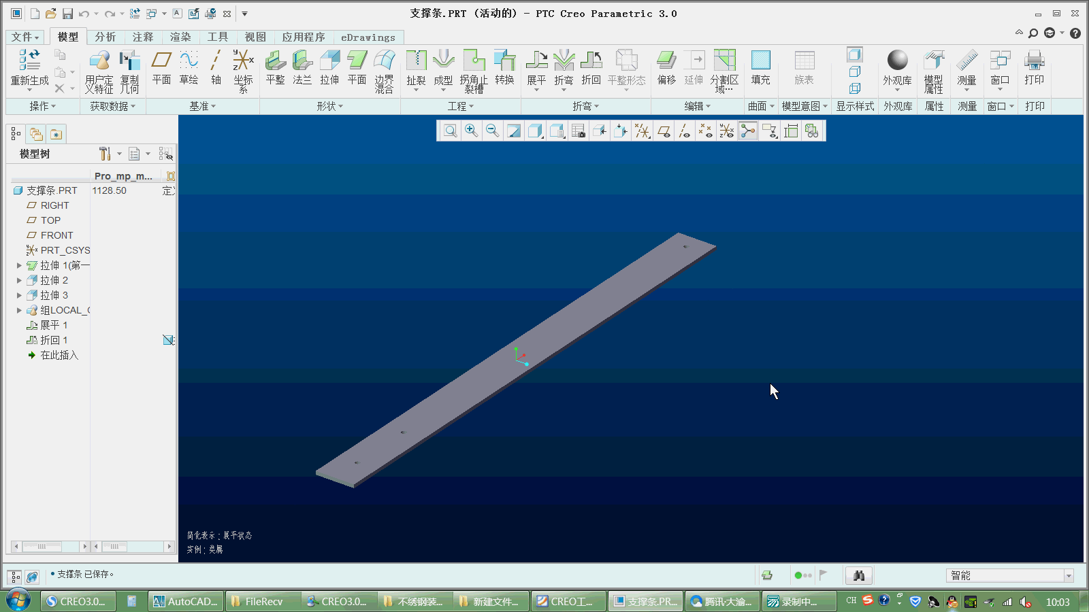Toggle the browser display in status bar
Viewport: 1089px width, 612px height.
(32, 577)
